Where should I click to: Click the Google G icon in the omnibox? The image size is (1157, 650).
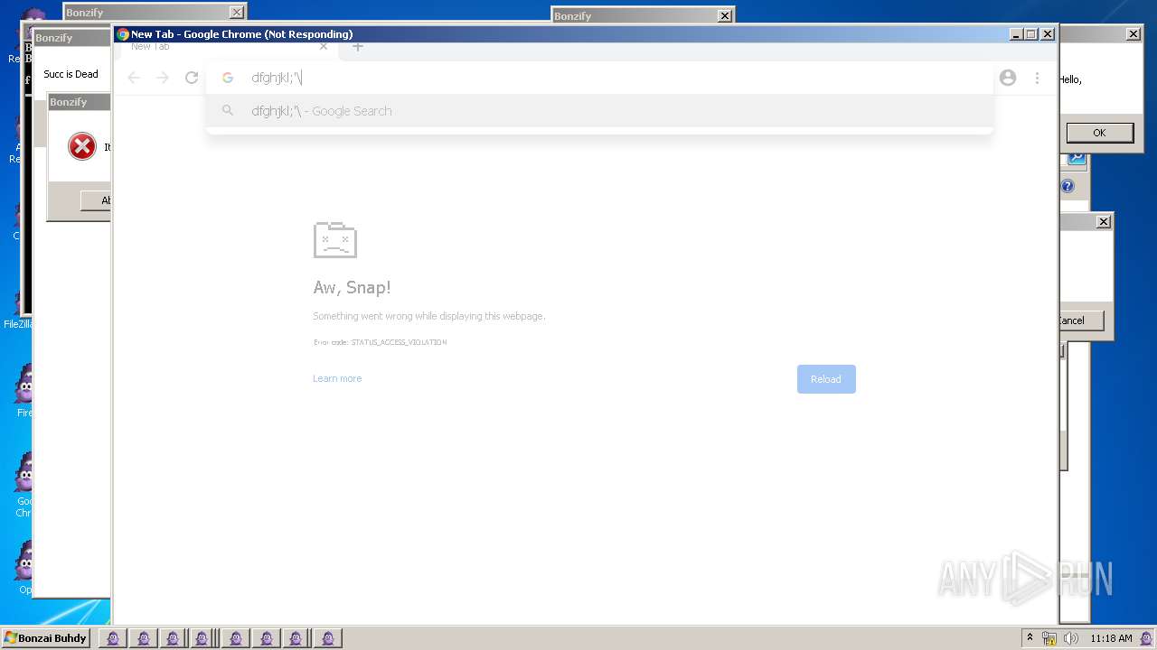pos(228,78)
